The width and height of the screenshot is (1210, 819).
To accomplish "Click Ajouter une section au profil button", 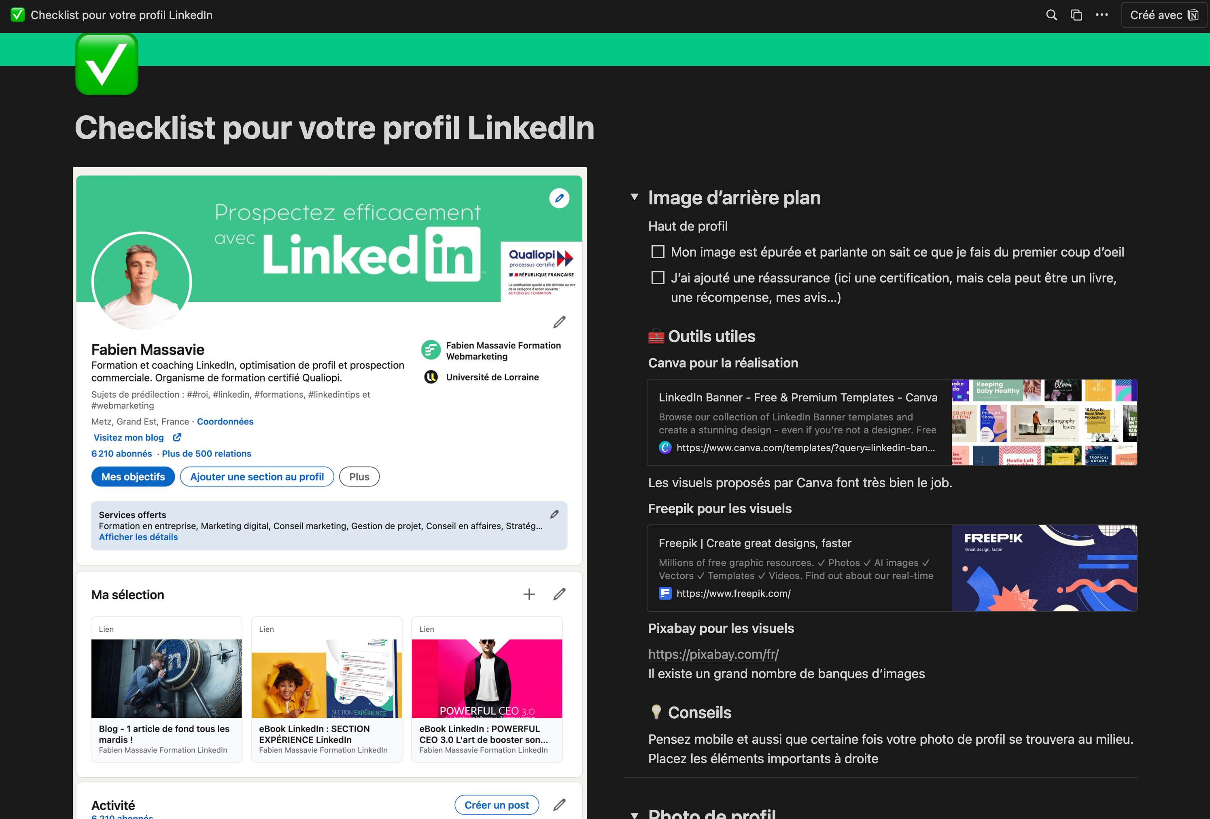I will (259, 476).
